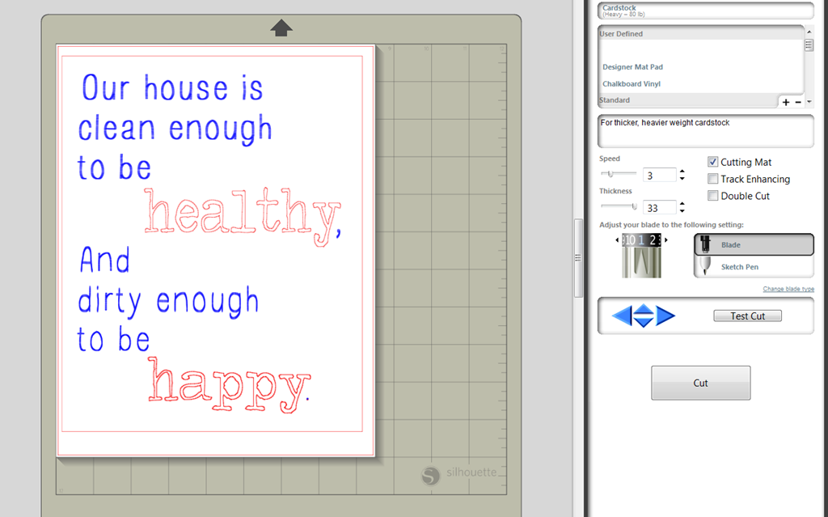The width and height of the screenshot is (828, 517).
Task: Click the panel splitter handle
Action: tap(577, 258)
